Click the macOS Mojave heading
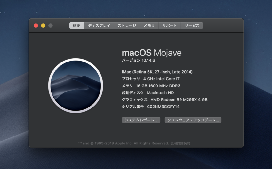This screenshot has width=272, height=169. [x=151, y=52]
